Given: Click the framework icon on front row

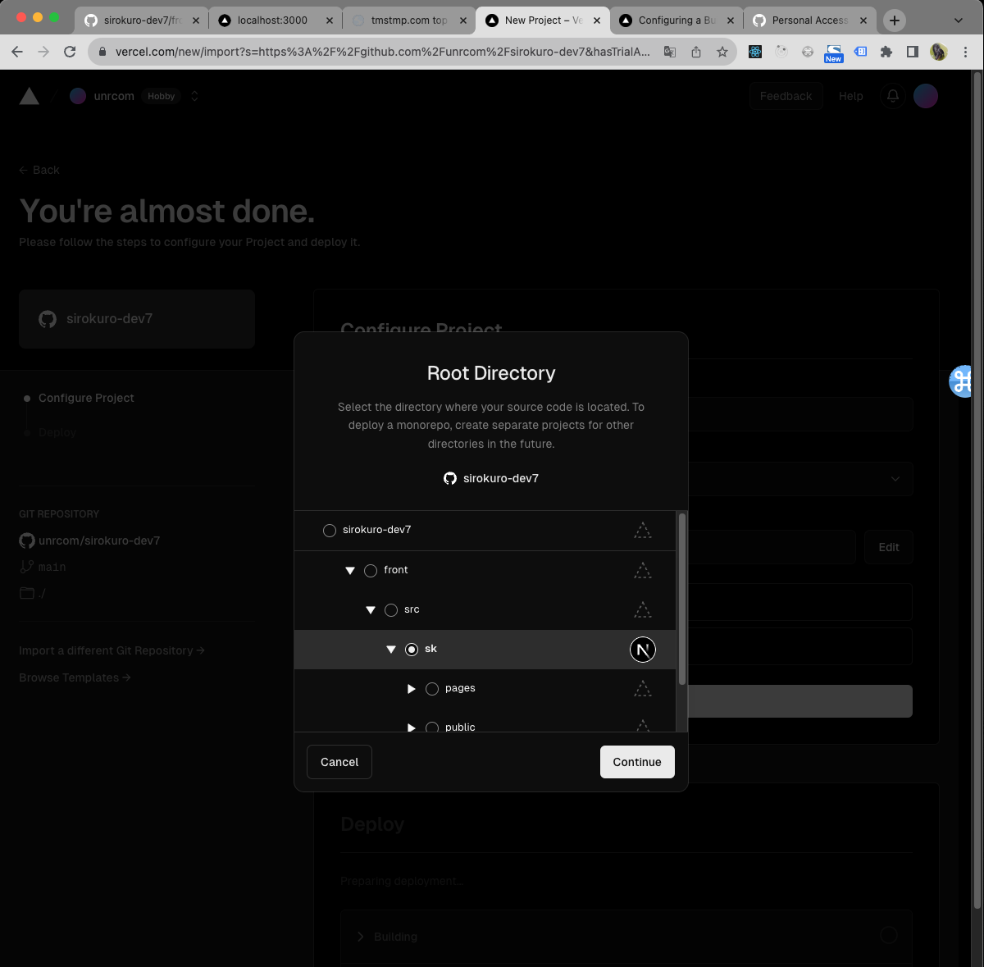Looking at the screenshot, I should coord(643,570).
